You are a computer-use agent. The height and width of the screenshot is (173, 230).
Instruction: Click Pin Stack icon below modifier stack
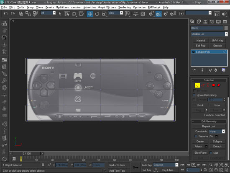[x=194, y=70]
